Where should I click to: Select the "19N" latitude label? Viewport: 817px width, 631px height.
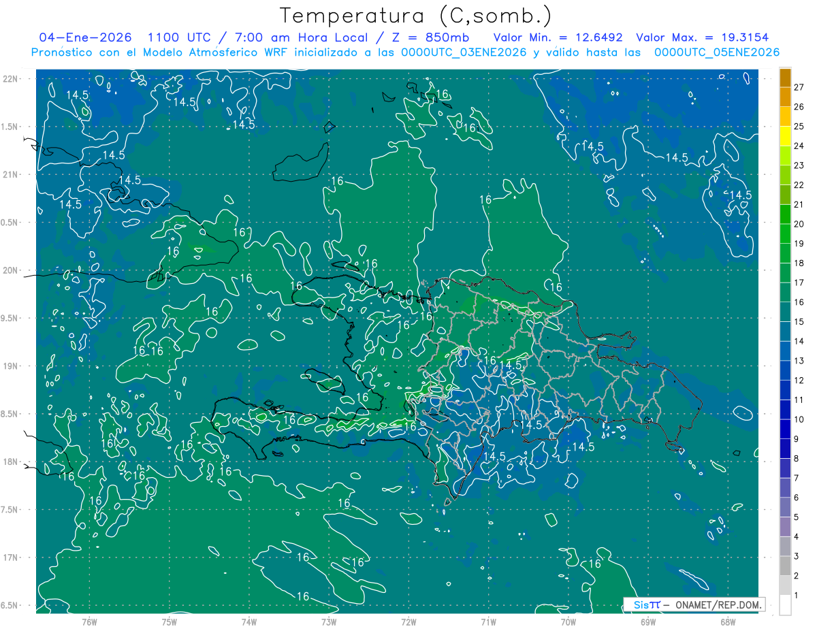pyautogui.click(x=11, y=366)
